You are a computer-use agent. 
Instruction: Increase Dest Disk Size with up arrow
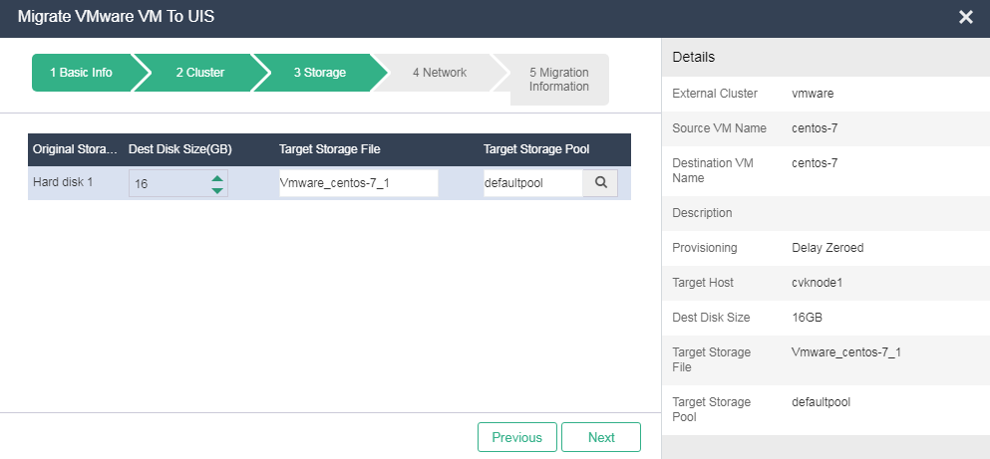217,178
